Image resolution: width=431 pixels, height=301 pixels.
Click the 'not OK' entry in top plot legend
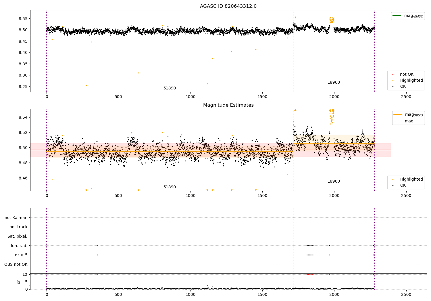tap(407, 75)
